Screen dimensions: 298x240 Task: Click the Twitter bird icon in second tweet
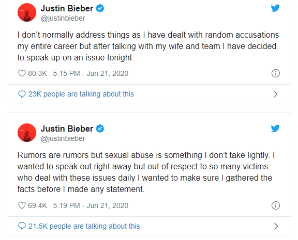point(275,129)
